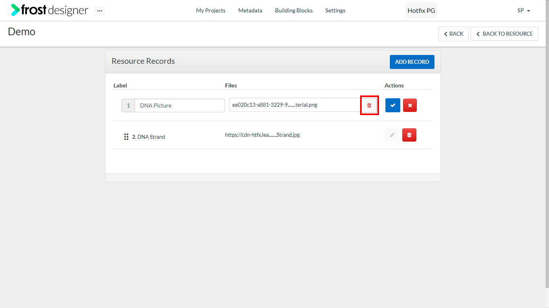Viewport: 549px width, 308px height.
Task: Select the '2. DNA Strand' label
Action: click(149, 137)
